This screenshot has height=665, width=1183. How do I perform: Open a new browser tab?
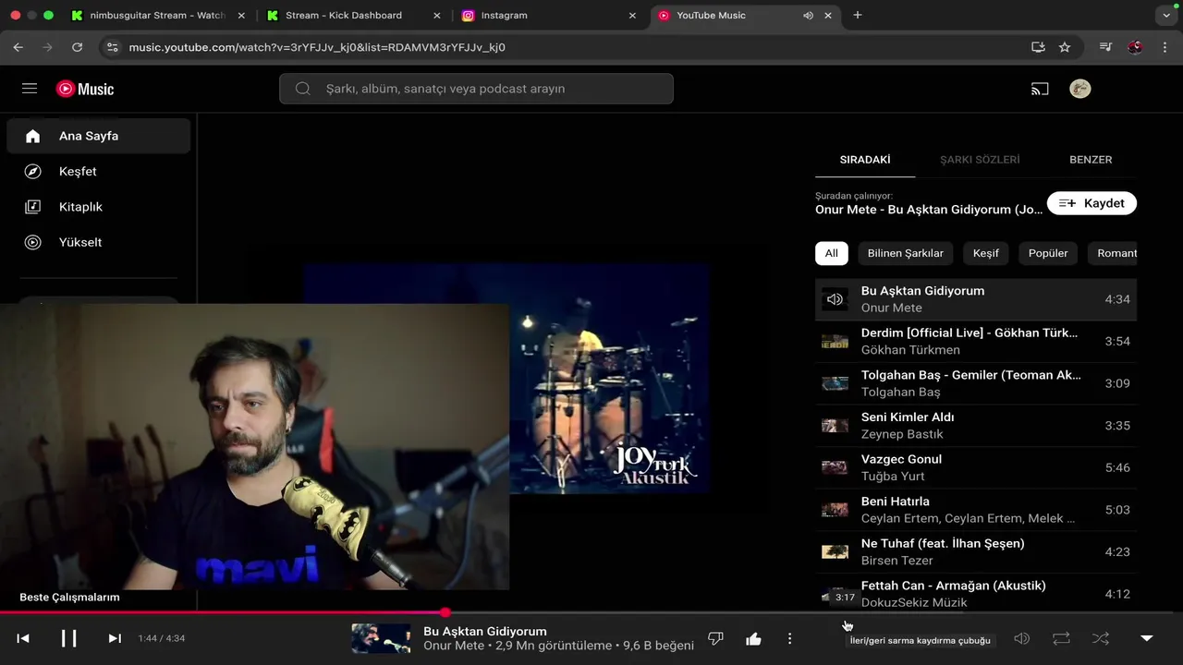(858, 16)
